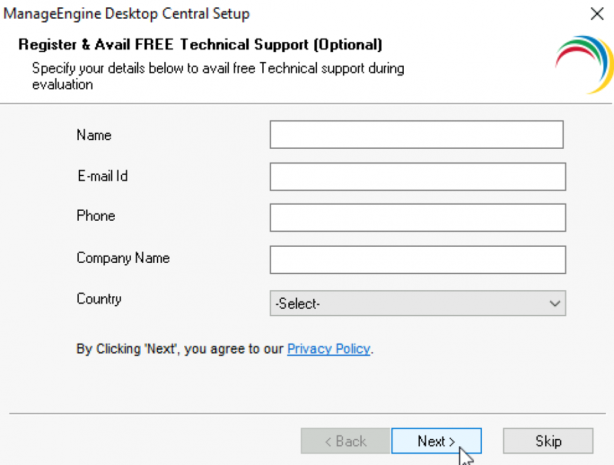The image size is (614, 465).
Task: Click Skip to bypass registration
Action: click(x=547, y=441)
